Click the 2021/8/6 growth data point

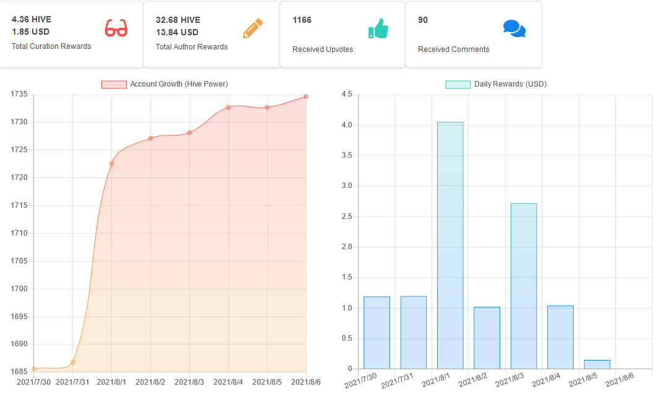click(x=306, y=96)
